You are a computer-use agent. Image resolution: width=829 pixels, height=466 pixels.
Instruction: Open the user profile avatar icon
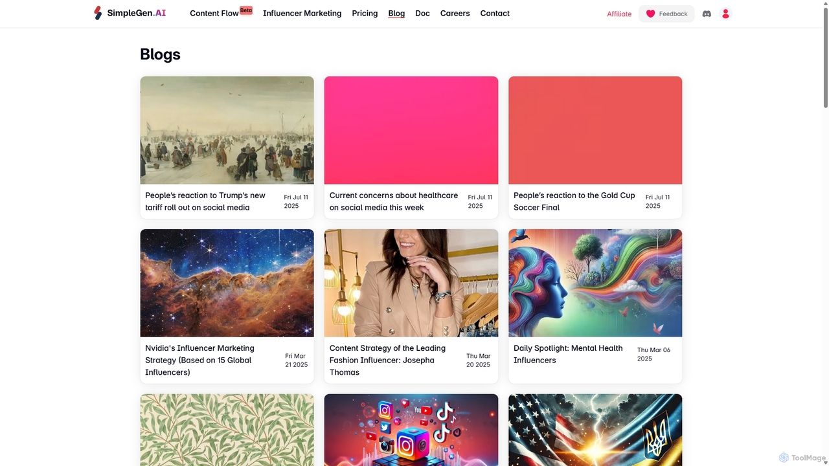coord(725,14)
